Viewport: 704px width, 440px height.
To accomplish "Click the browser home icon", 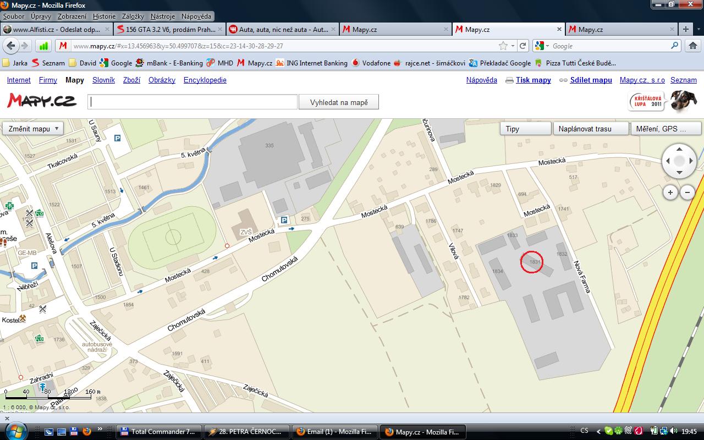I will [693, 46].
